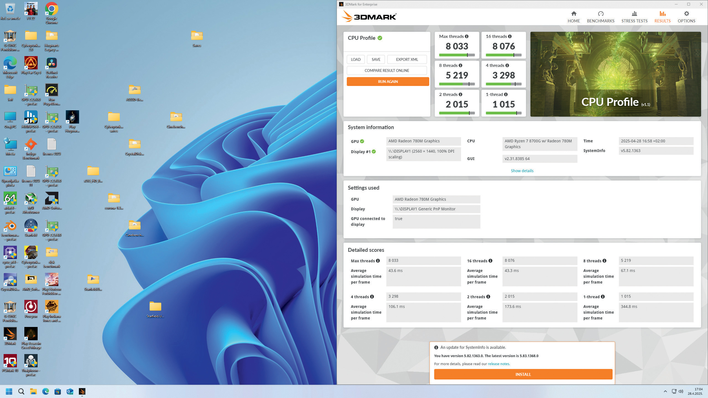The height and width of the screenshot is (398, 708).
Task: Click info icon next to 8 threads score card
Action: pyautogui.click(x=460, y=66)
